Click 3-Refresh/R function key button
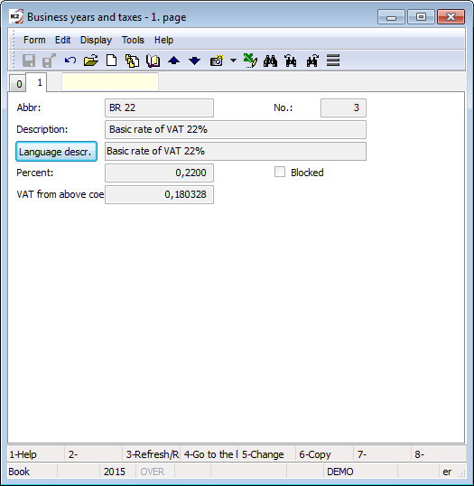Image resolution: width=474 pixels, height=486 pixels. click(x=152, y=454)
